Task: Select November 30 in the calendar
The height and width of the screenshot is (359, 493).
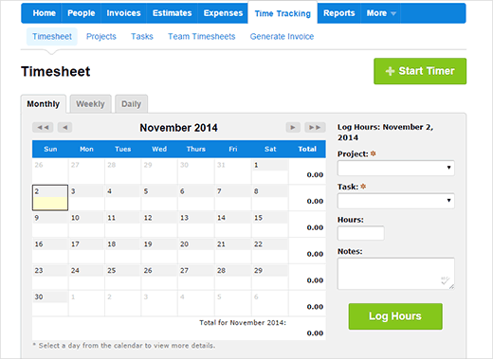Action: click(50, 303)
